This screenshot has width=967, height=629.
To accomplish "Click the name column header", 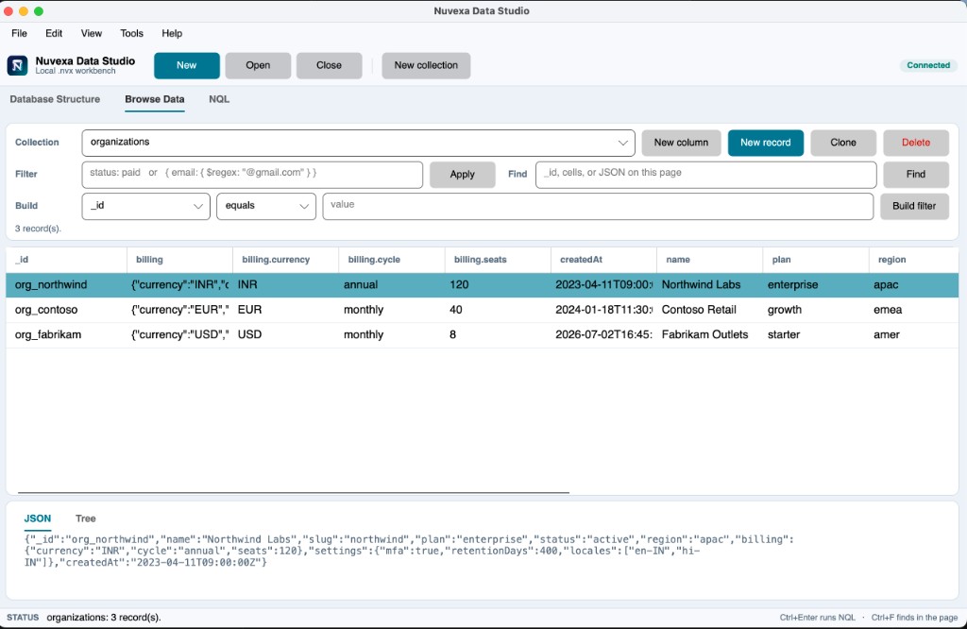I will coord(710,260).
